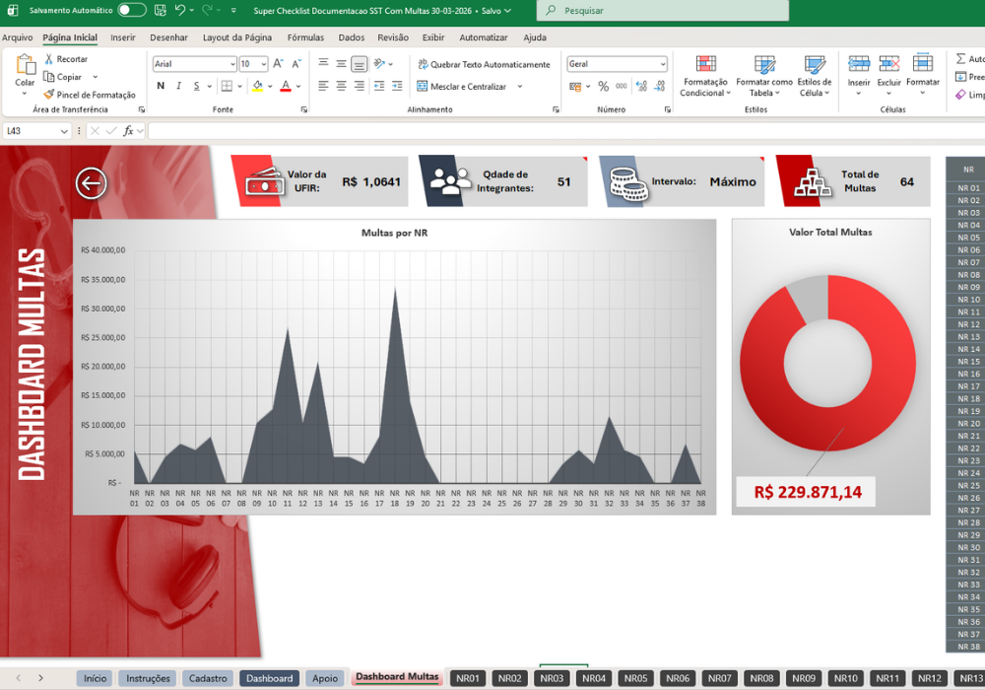The image size is (985, 690).
Task: Align text right
Action: point(360,86)
